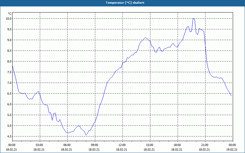Click the 21:00 time label
This screenshot has width=245, height=153.
point(205,145)
